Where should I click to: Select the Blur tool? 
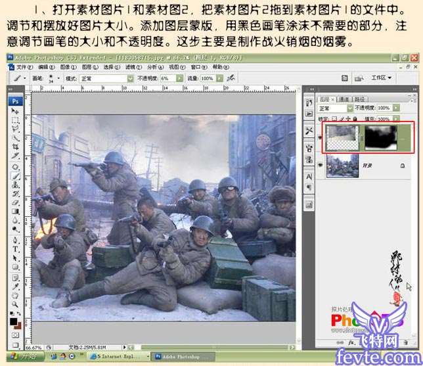(x=15, y=221)
